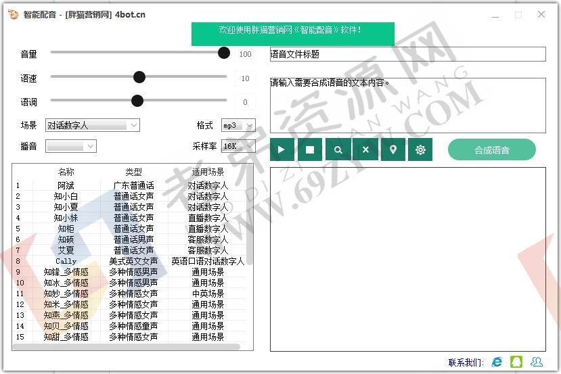Select voice row 知小夏
This screenshot has width=561, height=374.
pyautogui.click(x=129, y=207)
